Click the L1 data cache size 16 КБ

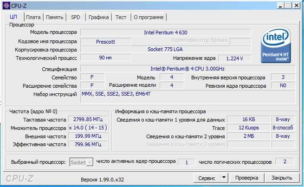[x=249, y=119]
